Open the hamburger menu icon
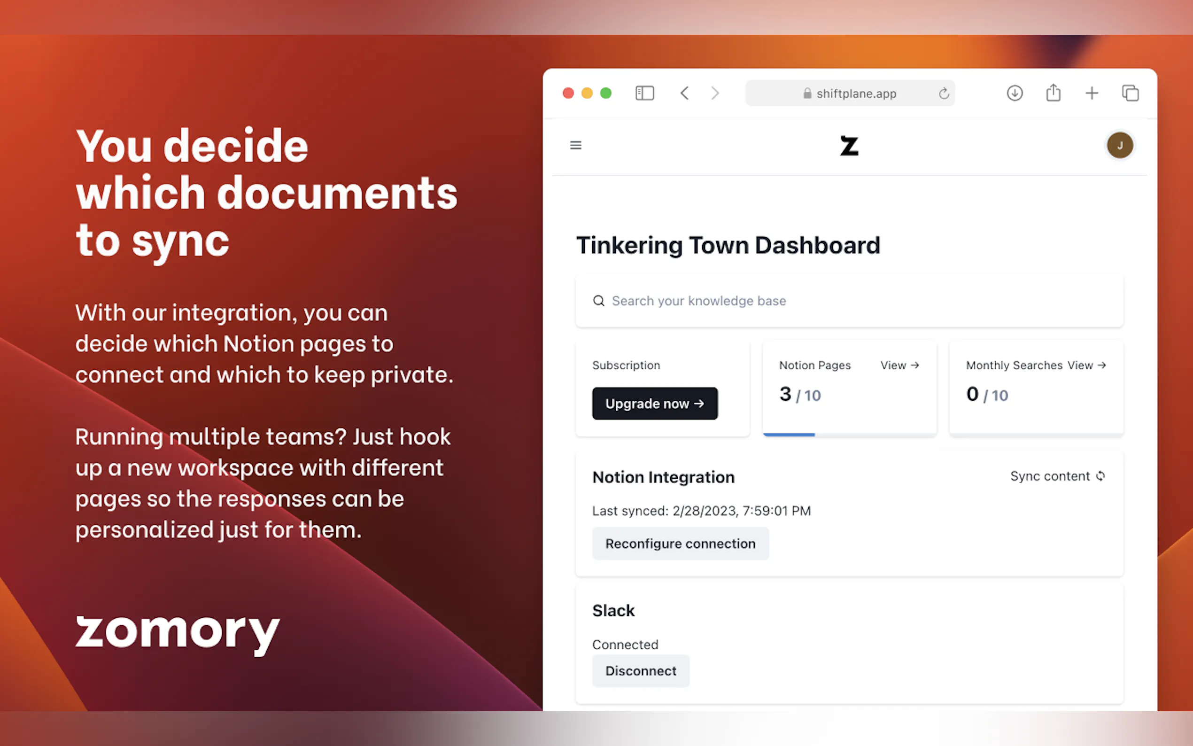Image resolution: width=1193 pixels, height=746 pixels. click(575, 145)
